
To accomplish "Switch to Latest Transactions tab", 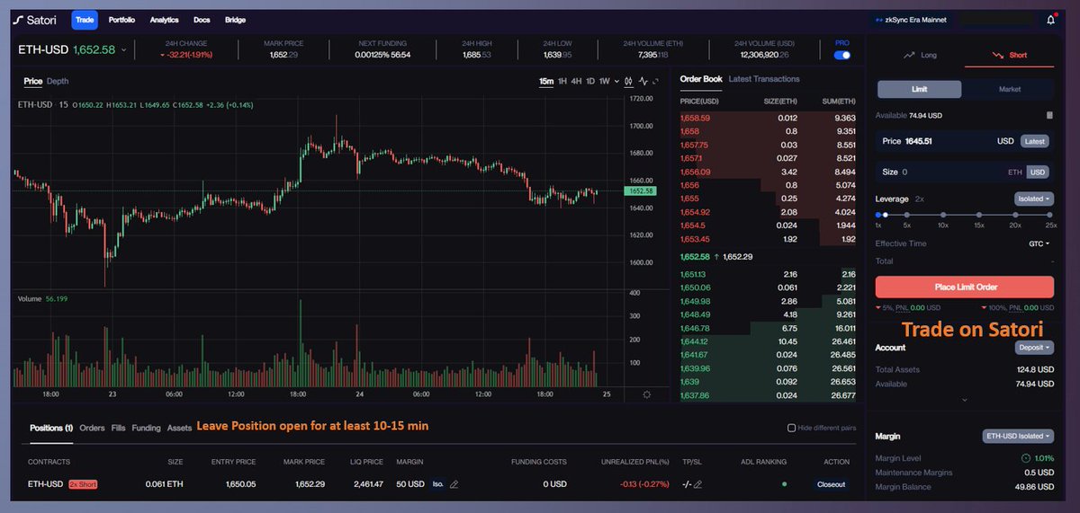I will tap(764, 79).
